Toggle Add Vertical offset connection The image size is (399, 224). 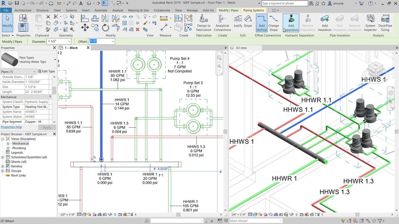click(x=261, y=23)
